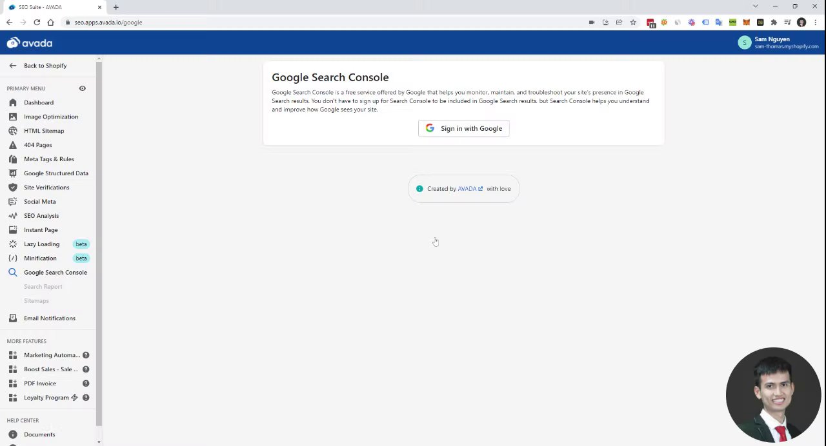Click the Sam Nguyen avatar circle
This screenshot has height=446, width=826.
tap(745, 43)
